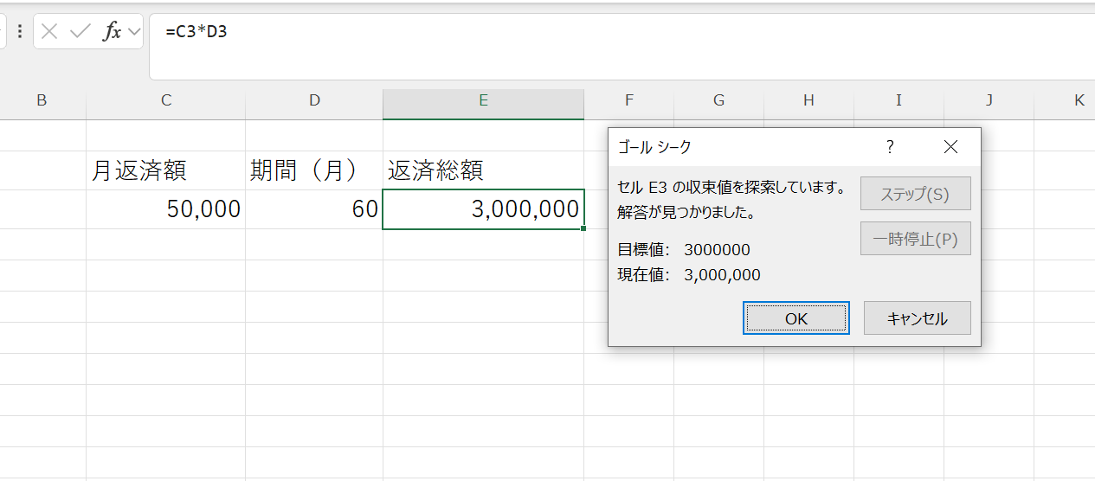Select the 期間（月） header cell

pos(314,170)
